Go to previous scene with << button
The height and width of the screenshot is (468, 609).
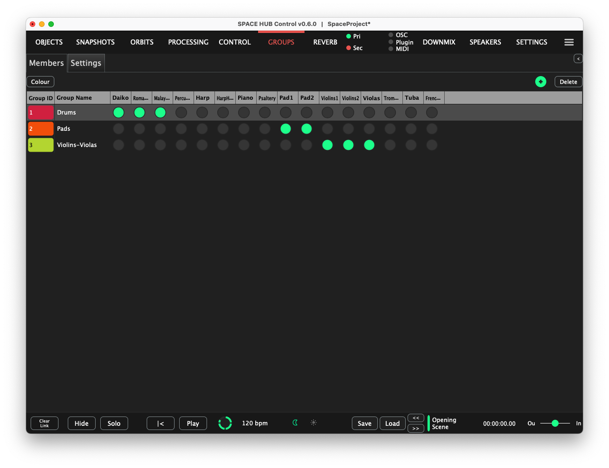pos(416,418)
